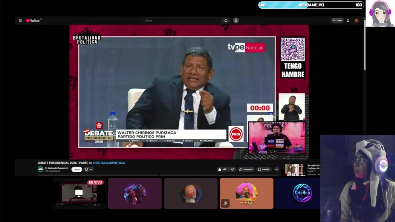Click the AYUDAME PO progress bar
The width and height of the screenshot is (395, 222).
pyautogui.click(x=311, y=5)
